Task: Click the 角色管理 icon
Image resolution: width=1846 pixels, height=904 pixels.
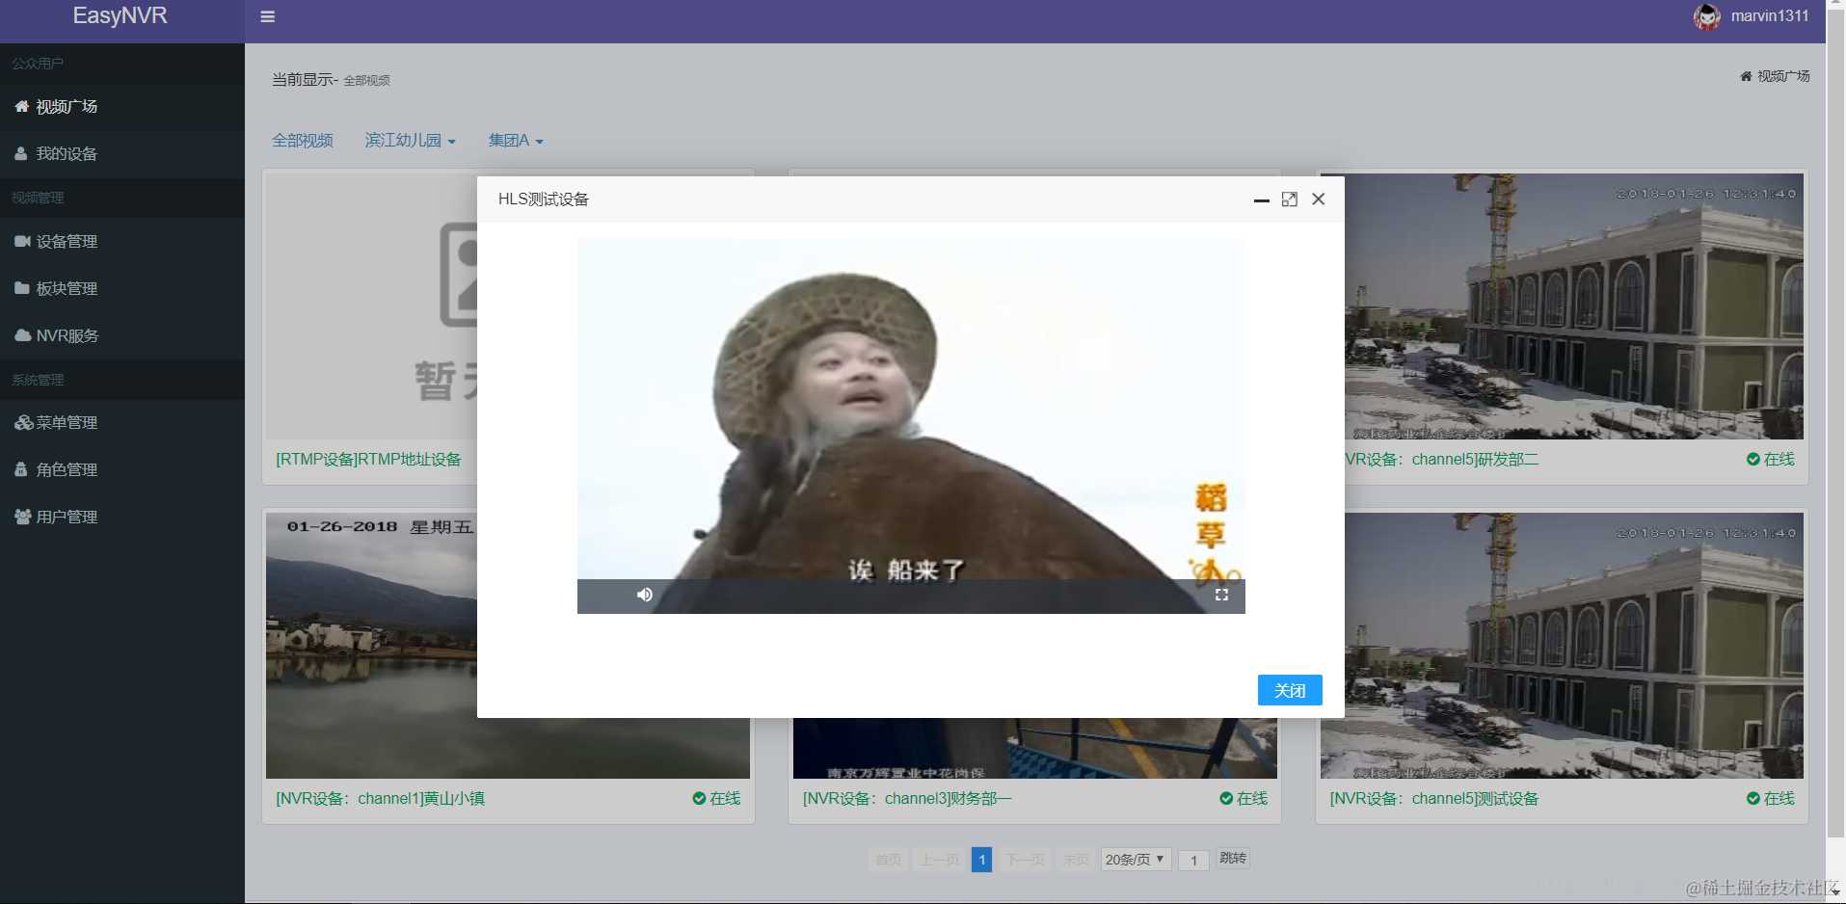Action: pyautogui.click(x=21, y=469)
